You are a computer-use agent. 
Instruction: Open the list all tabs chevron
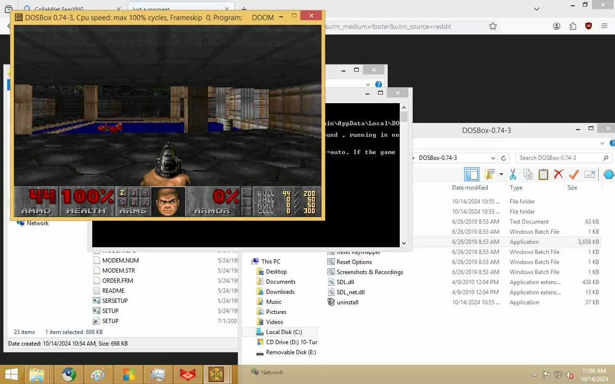point(537,9)
